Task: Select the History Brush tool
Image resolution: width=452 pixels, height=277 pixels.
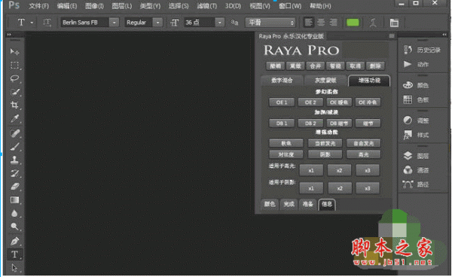Action: 14,173
